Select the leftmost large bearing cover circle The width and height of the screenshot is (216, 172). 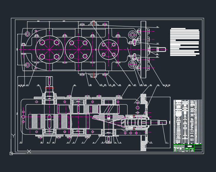(49, 49)
